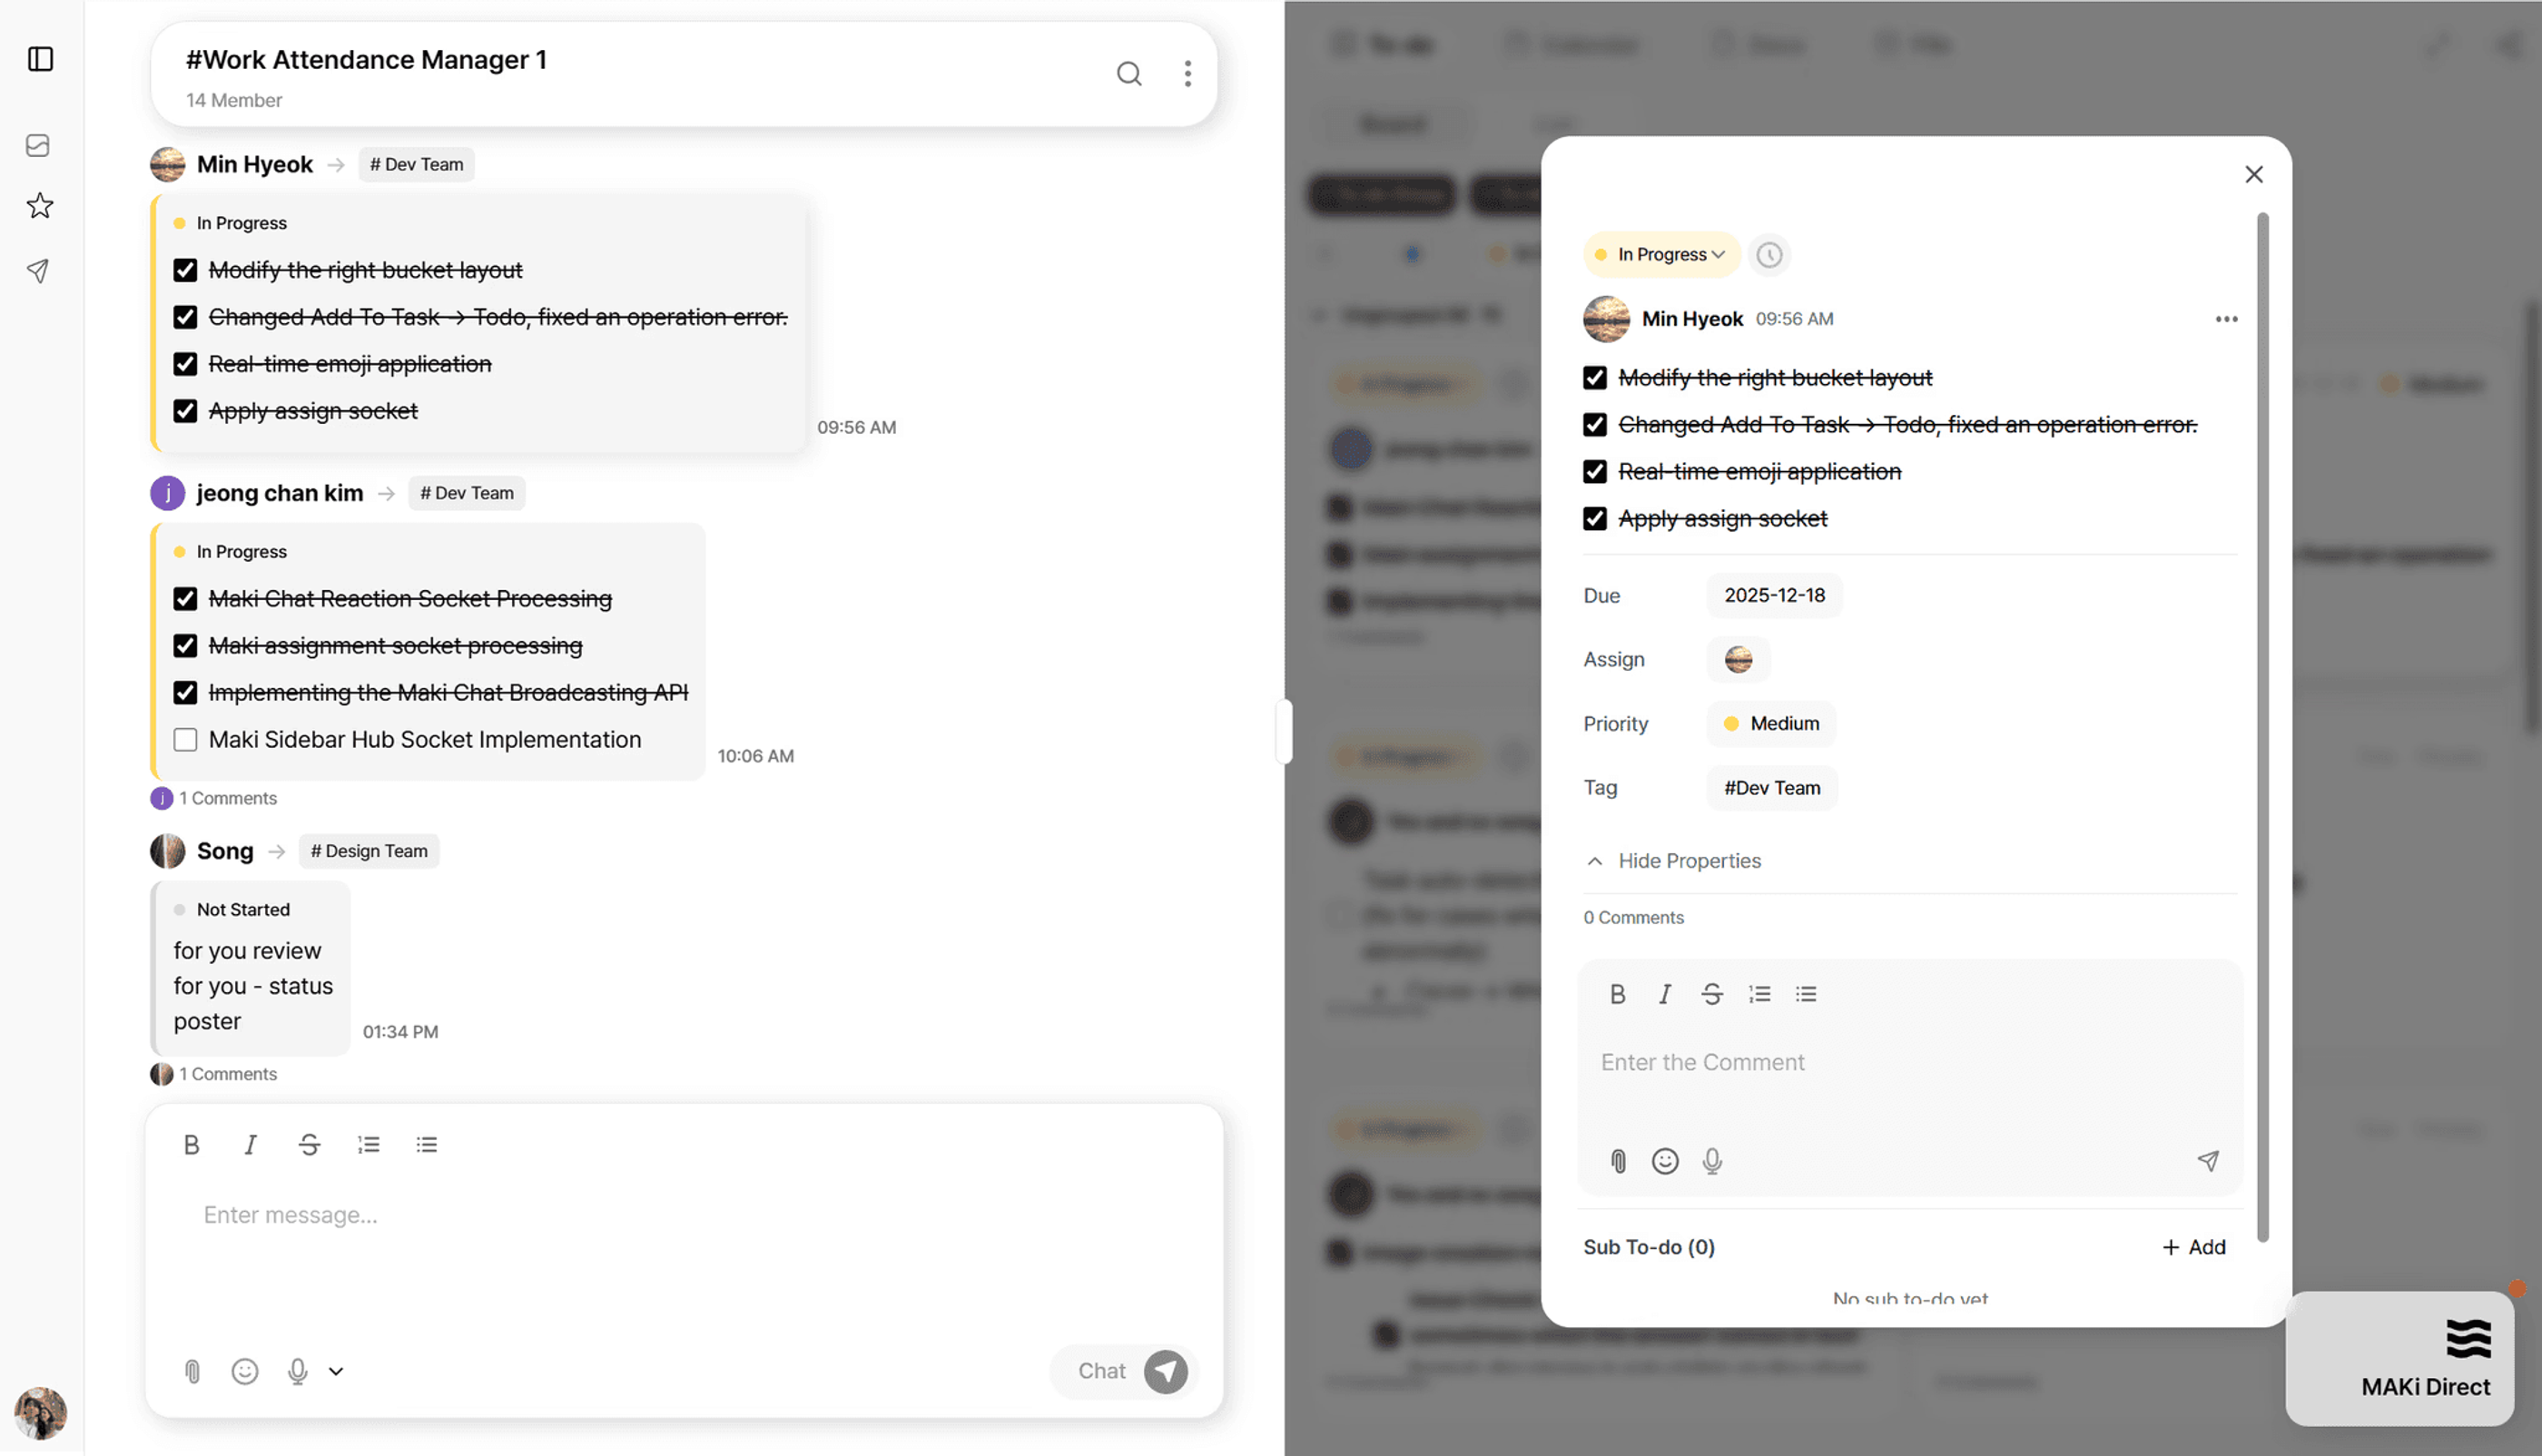
Task: Uncheck Apply assign socket in detail panel
Action: point(1595,518)
